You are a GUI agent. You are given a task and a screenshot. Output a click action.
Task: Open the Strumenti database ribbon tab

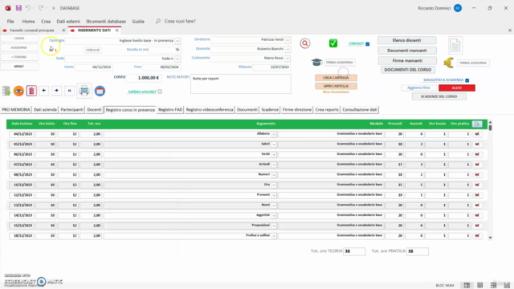[106, 21]
